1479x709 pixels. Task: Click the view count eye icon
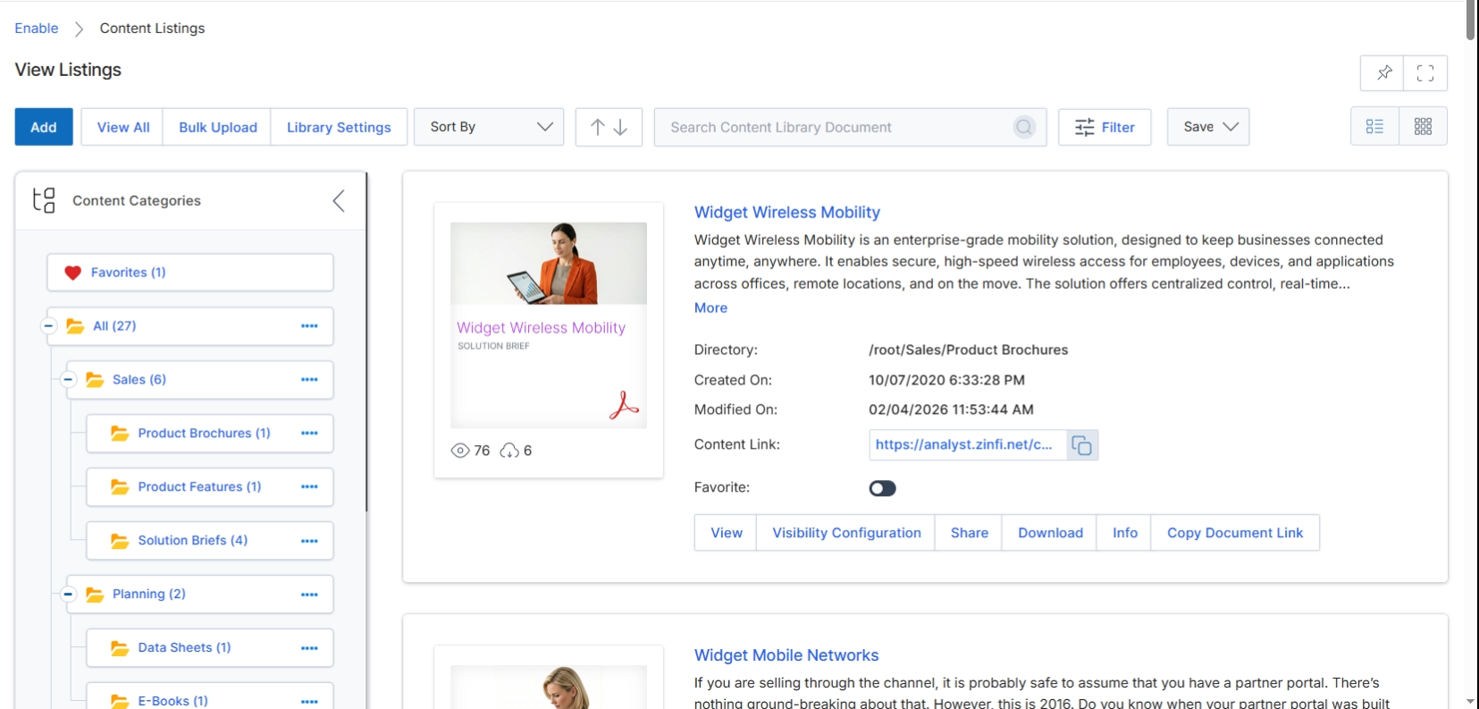(x=460, y=451)
